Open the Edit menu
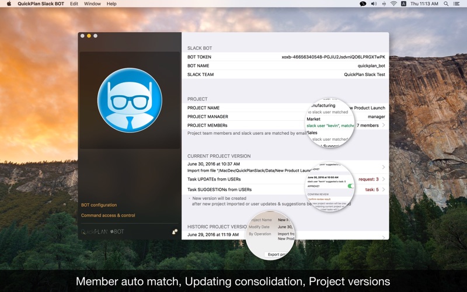The width and height of the screenshot is (467, 292). (74, 4)
